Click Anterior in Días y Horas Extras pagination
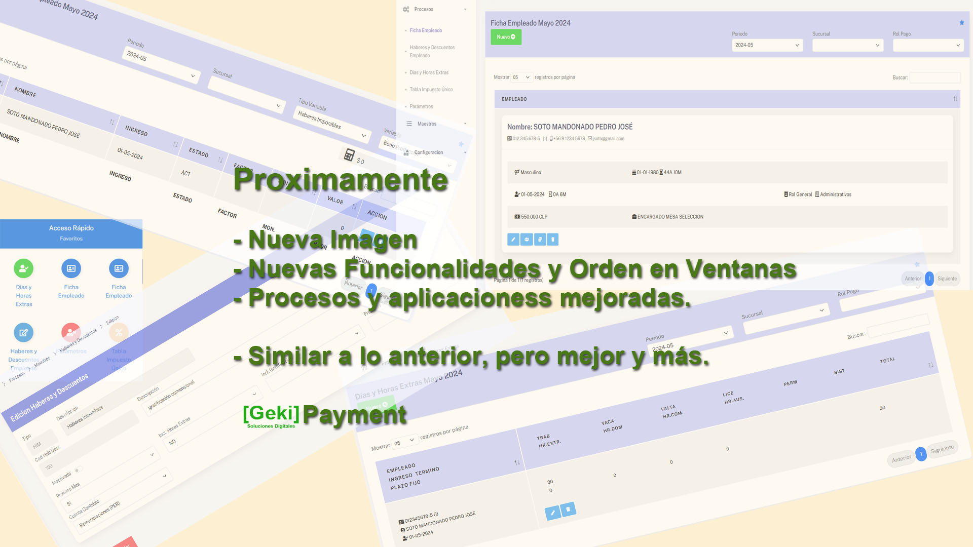This screenshot has height=547, width=973. [902, 459]
